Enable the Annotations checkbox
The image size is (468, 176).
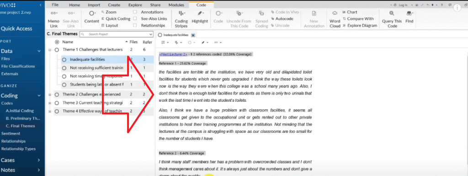[x=135, y=12]
